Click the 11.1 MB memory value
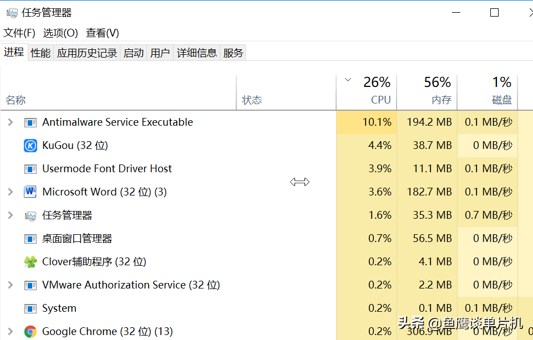This screenshot has width=533, height=340. coord(433,169)
